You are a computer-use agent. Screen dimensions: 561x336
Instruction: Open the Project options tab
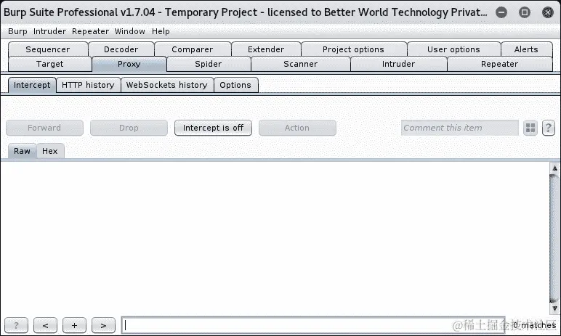pyautogui.click(x=353, y=49)
